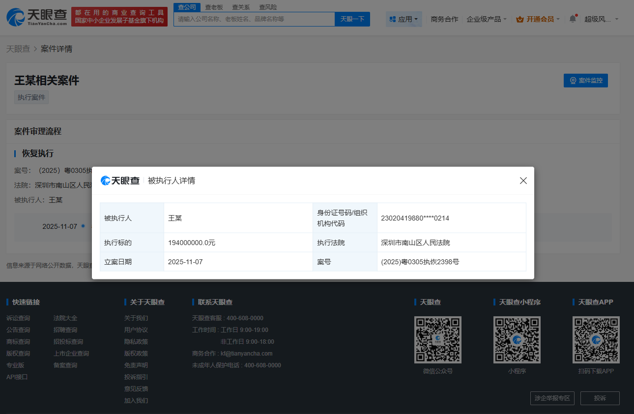
Task: Click the 开通会员 crown icon
Action: pyautogui.click(x=520, y=19)
